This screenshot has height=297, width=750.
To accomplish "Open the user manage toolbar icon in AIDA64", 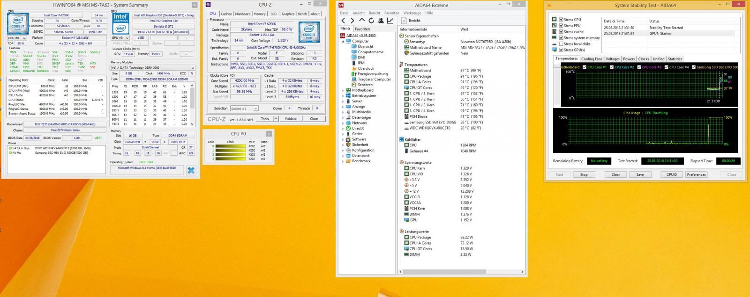I will pos(381,21).
